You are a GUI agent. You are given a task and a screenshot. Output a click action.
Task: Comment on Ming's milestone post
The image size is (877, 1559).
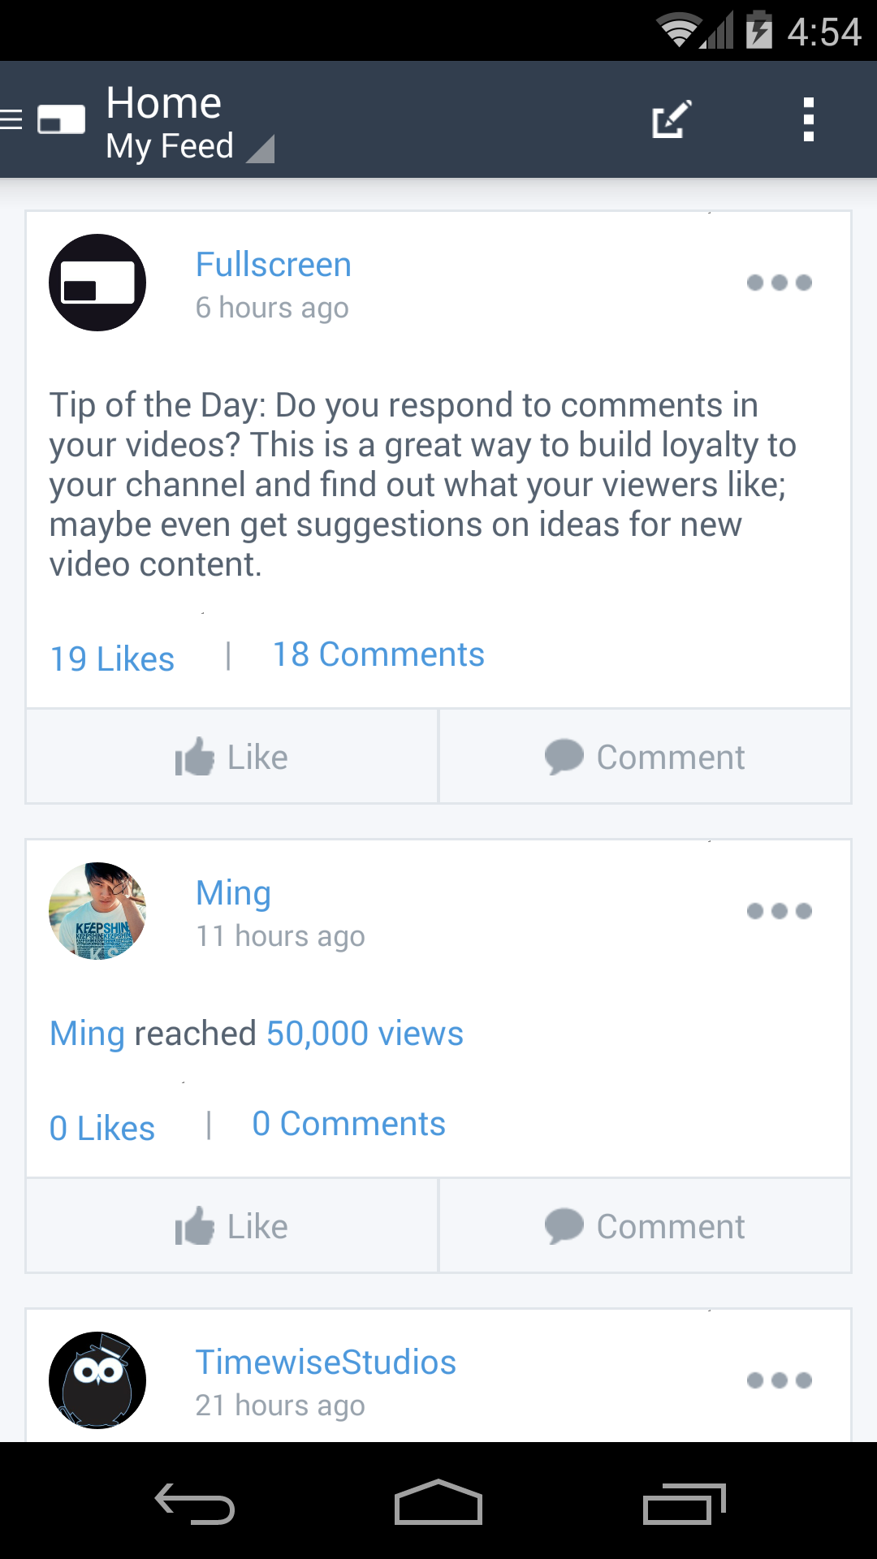point(645,1226)
